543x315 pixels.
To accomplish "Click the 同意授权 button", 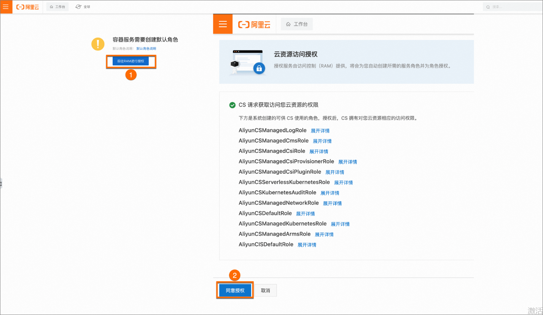I will tap(235, 290).
